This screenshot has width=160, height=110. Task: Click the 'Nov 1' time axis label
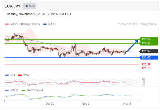pos(86,104)
